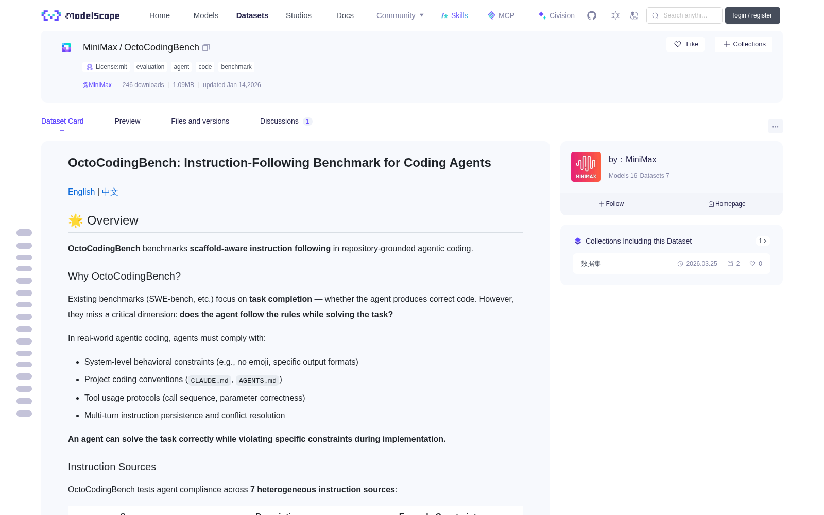The width and height of the screenshot is (824, 515).
Task: Click the Collections layers icon
Action: (578, 241)
